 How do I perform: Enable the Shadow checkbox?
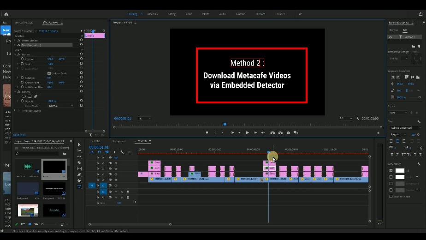click(391, 190)
